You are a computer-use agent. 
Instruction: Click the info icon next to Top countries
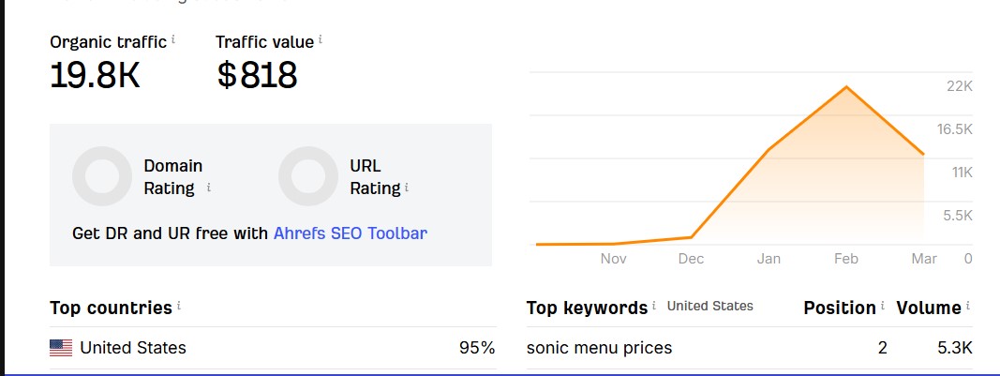click(x=179, y=307)
